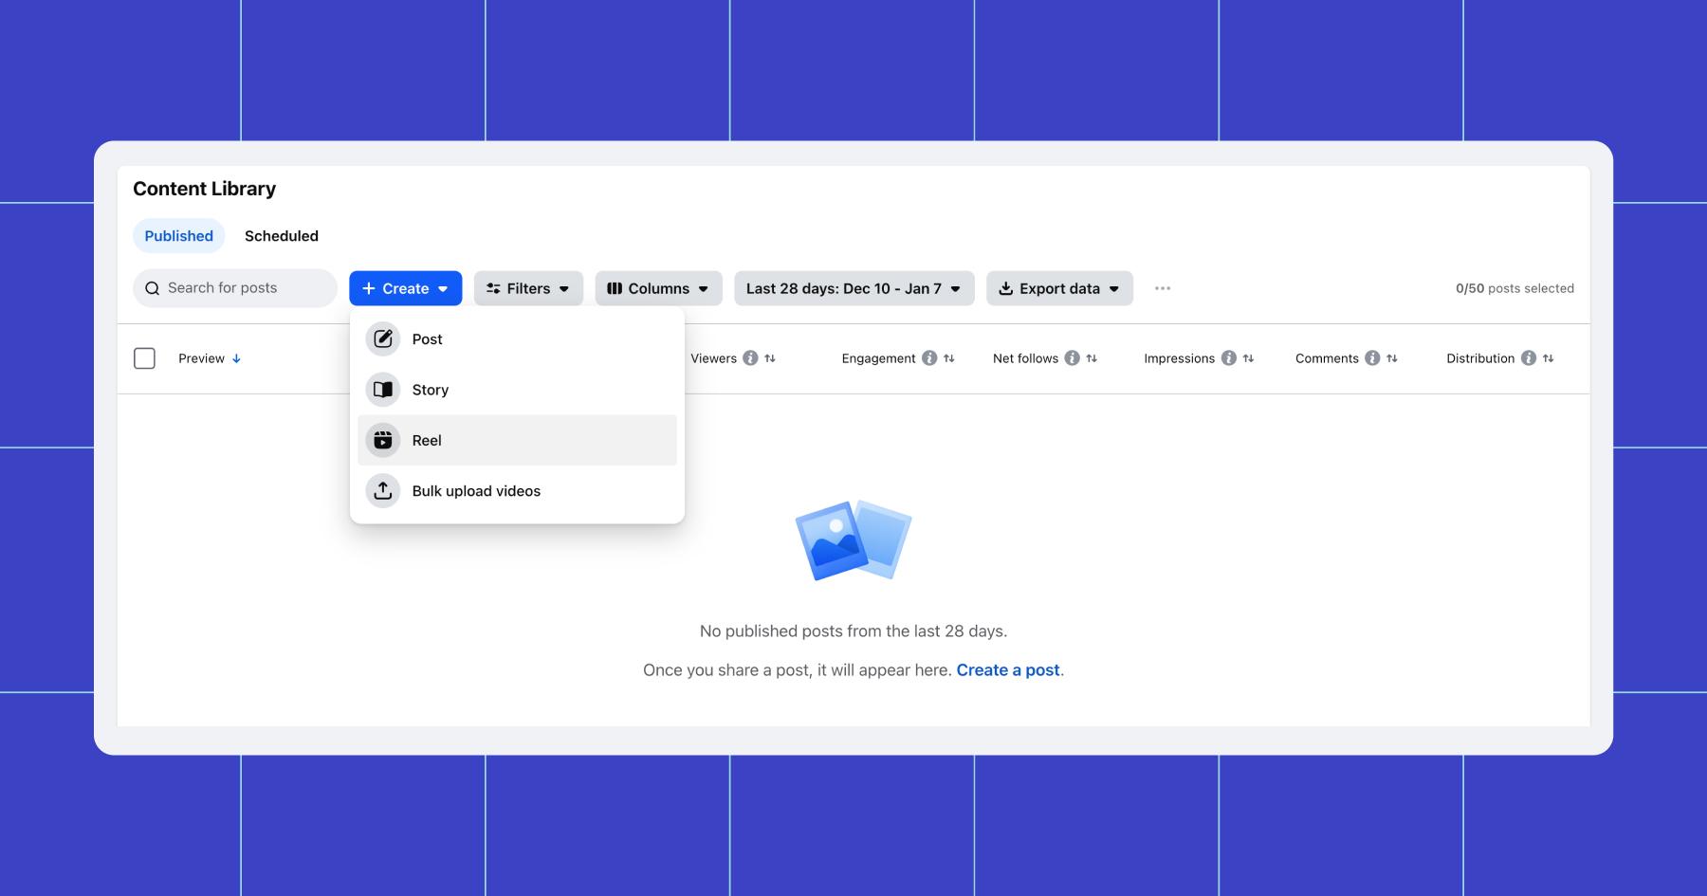The height and width of the screenshot is (896, 1707).
Task: Click the Content Library heading
Action: tap(204, 189)
